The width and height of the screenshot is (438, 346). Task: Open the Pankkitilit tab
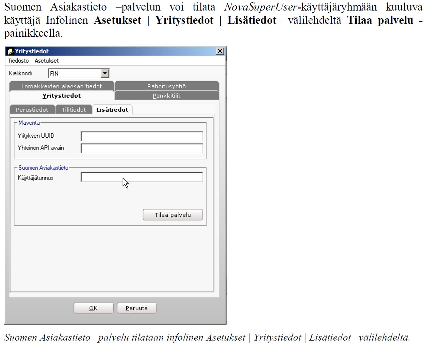click(166, 96)
